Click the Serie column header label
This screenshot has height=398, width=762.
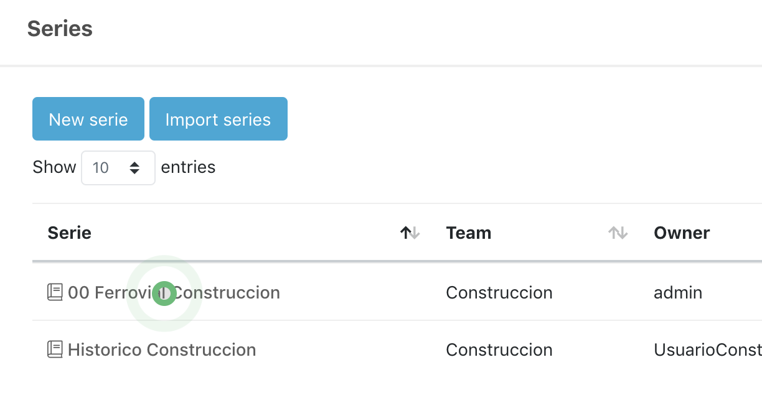70,233
